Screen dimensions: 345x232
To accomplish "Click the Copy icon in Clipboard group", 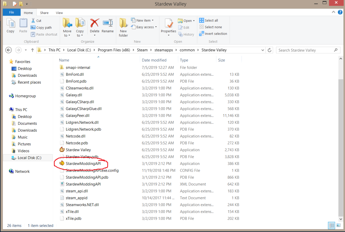I will [x=11, y=23].
